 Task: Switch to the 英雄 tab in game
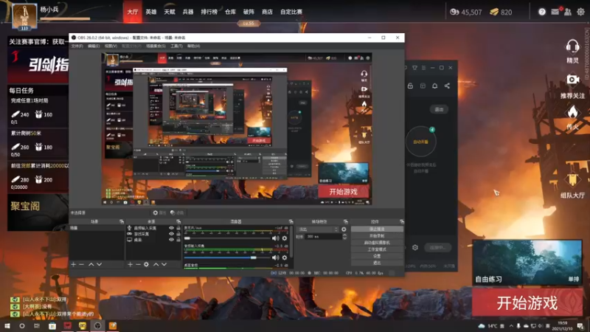coord(151,12)
